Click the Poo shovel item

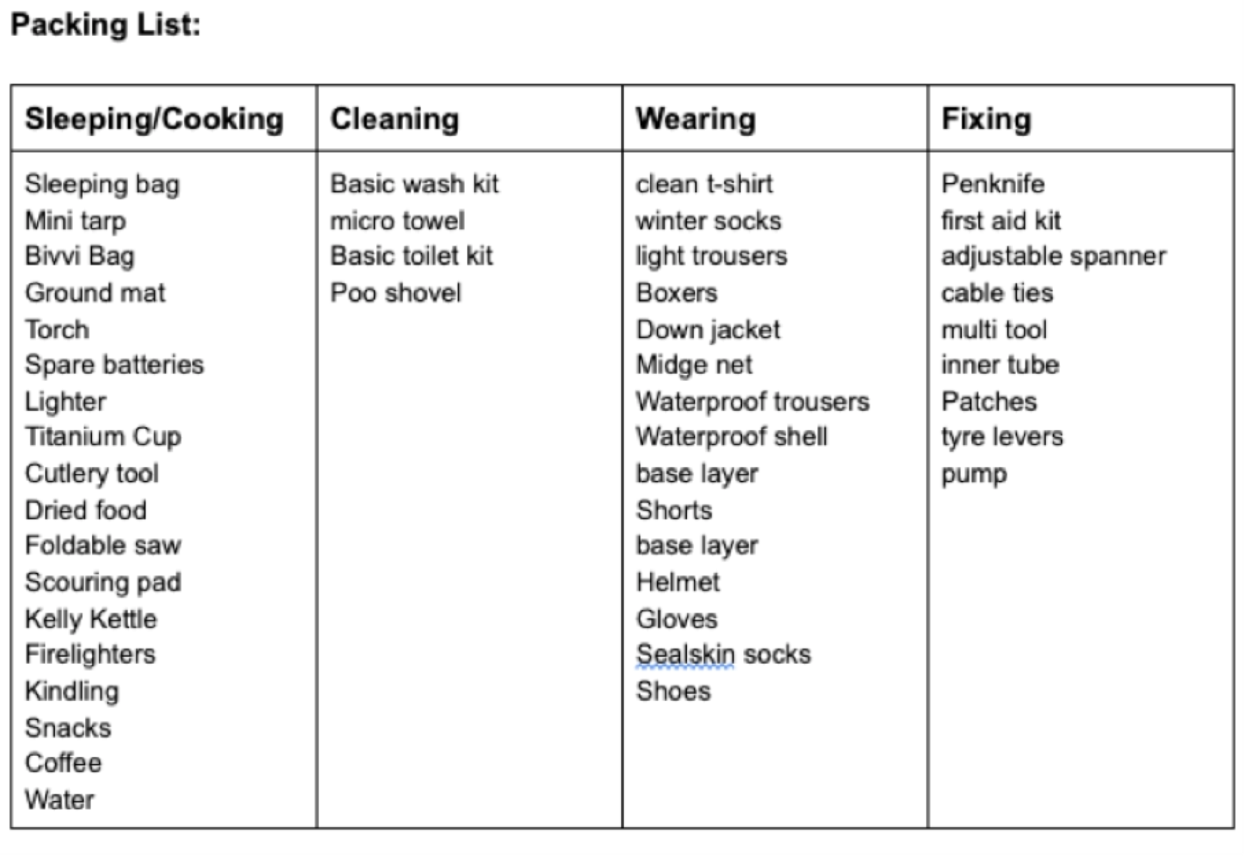396,293
